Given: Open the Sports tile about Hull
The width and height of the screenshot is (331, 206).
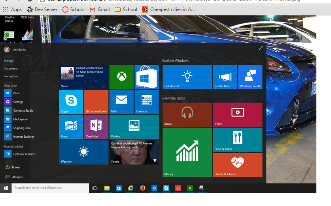Looking at the screenshot, I should coord(134,152).
